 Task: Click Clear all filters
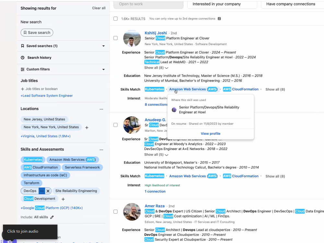coord(99,8)
